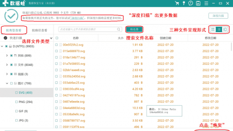Viewport: 233px width, 131px height.
Task: Switch to preview pane view mode
Action: [x=225, y=29]
